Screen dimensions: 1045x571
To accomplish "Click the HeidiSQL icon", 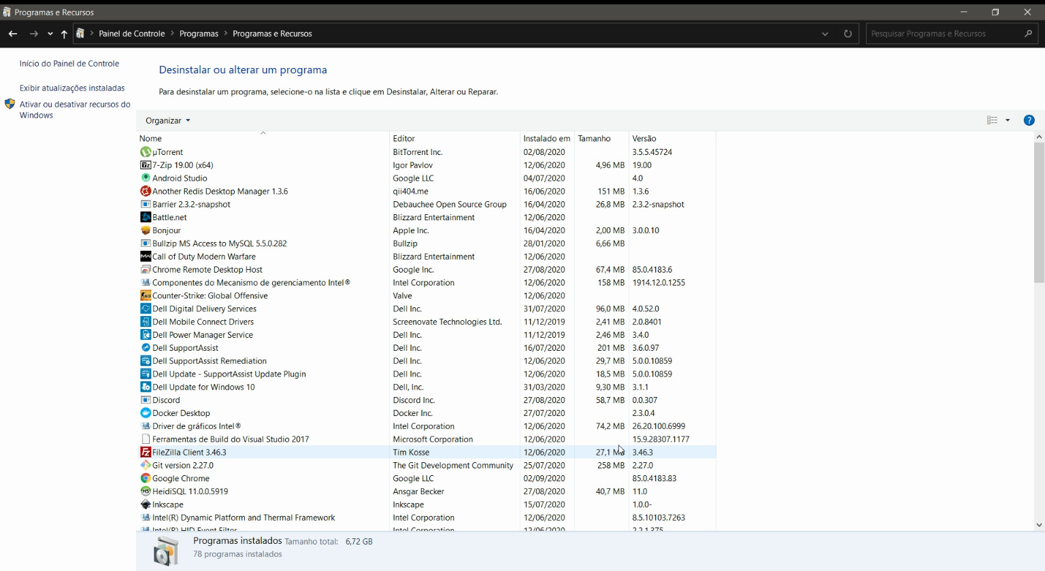I will (145, 491).
